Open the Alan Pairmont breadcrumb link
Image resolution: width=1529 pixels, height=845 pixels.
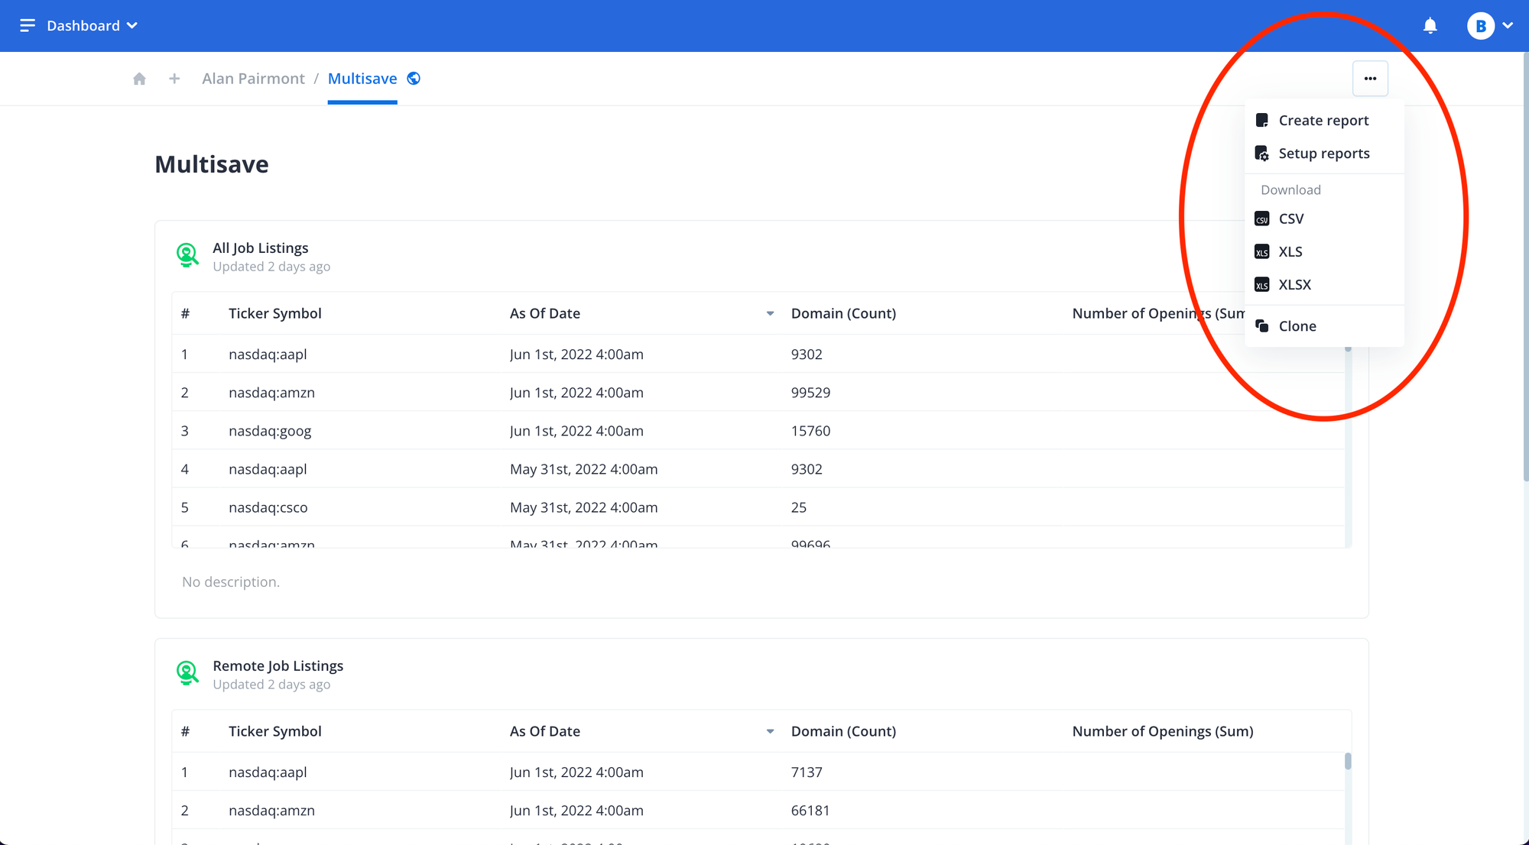pyautogui.click(x=253, y=79)
